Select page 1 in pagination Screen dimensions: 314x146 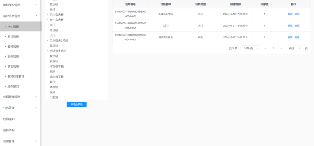(x=274, y=48)
